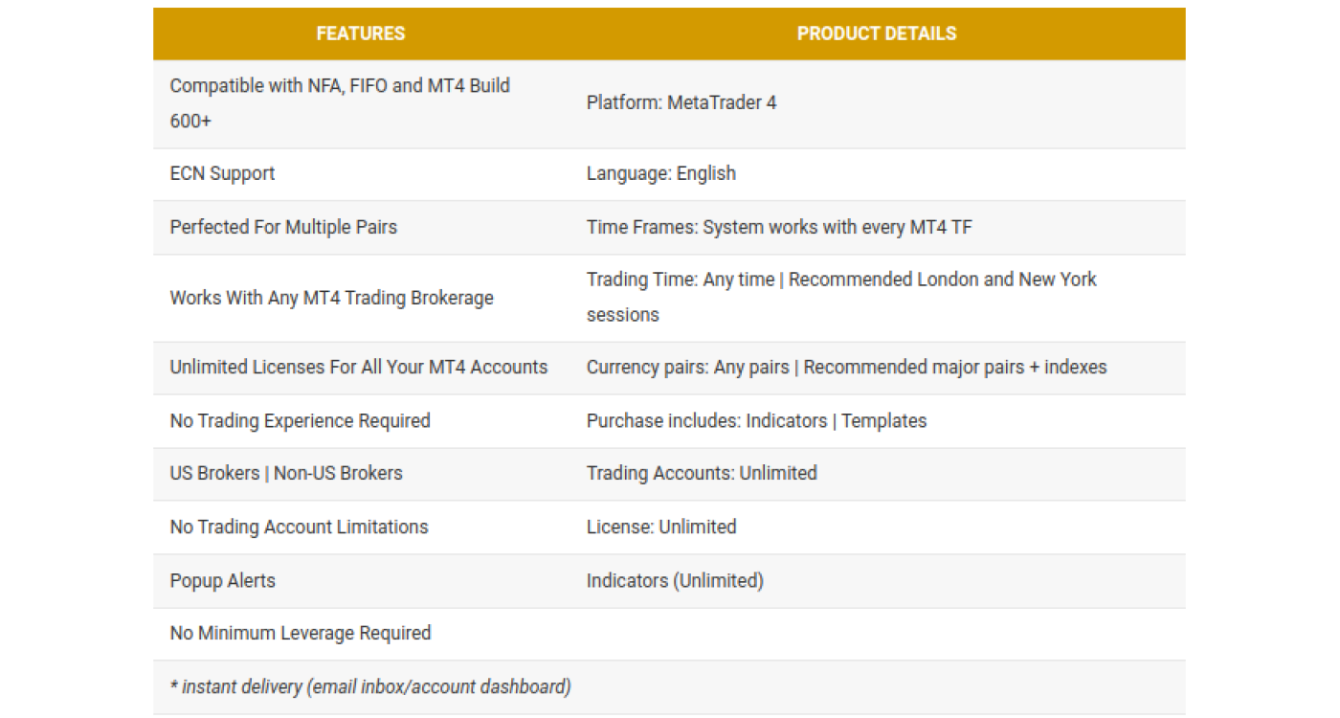
Task: Click 'Trading Accounts: Unlimited' detail
Action: click(x=702, y=473)
